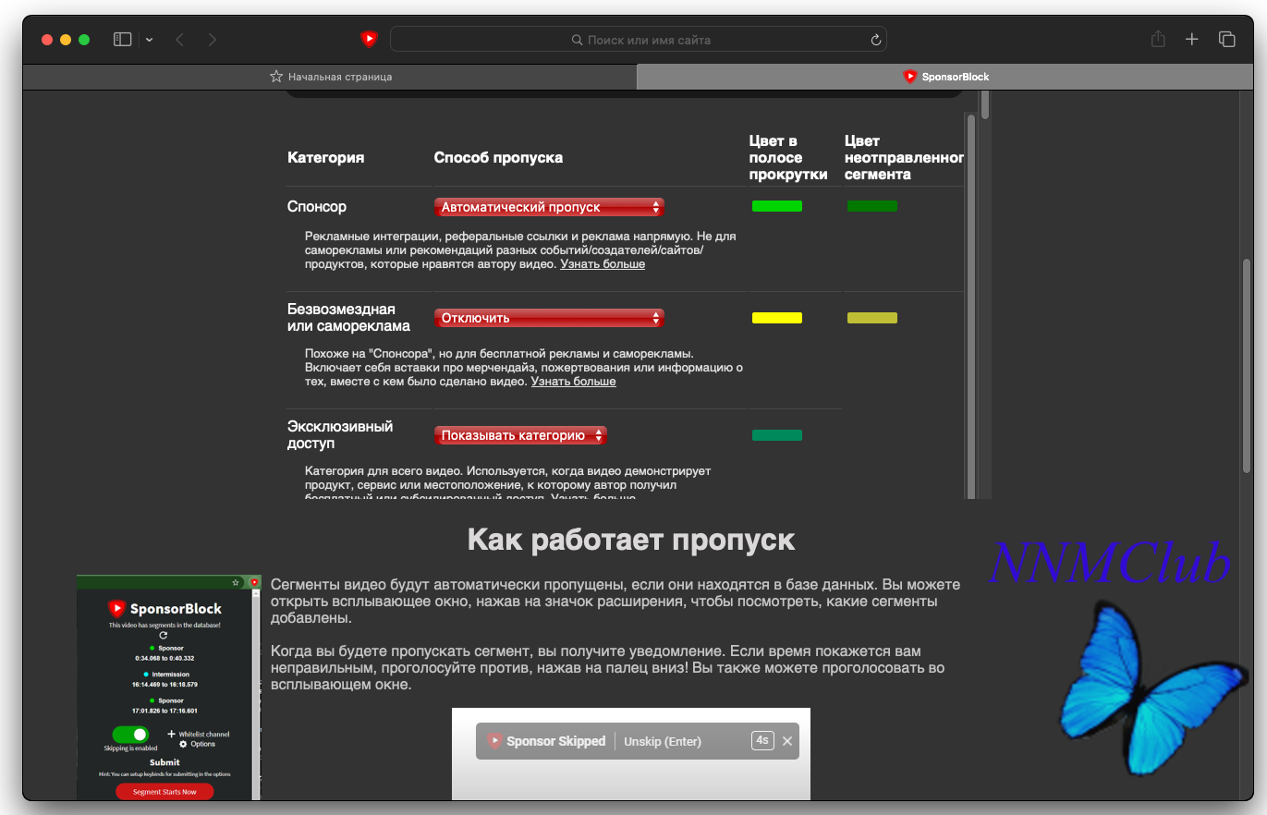Screen dimensions: 1267x815
Task: Click the SponsorBlock logo in popup image
Action: pos(116,609)
